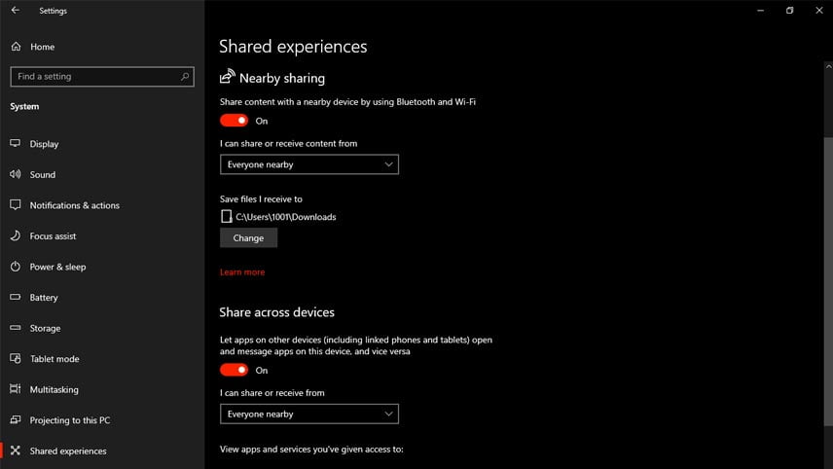Select Tablet mode in sidebar
Screen dimensions: 833x469
tap(54, 359)
